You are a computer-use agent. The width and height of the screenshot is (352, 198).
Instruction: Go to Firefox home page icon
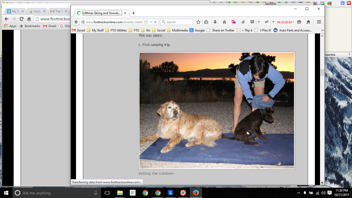pyautogui.click(x=224, y=22)
